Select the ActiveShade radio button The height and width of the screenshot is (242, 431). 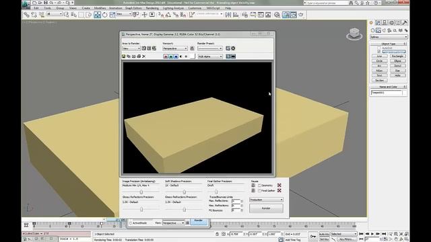point(131,223)
